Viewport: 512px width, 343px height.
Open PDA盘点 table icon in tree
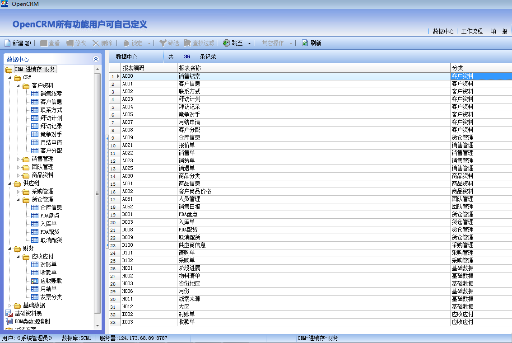pos(35,216)
